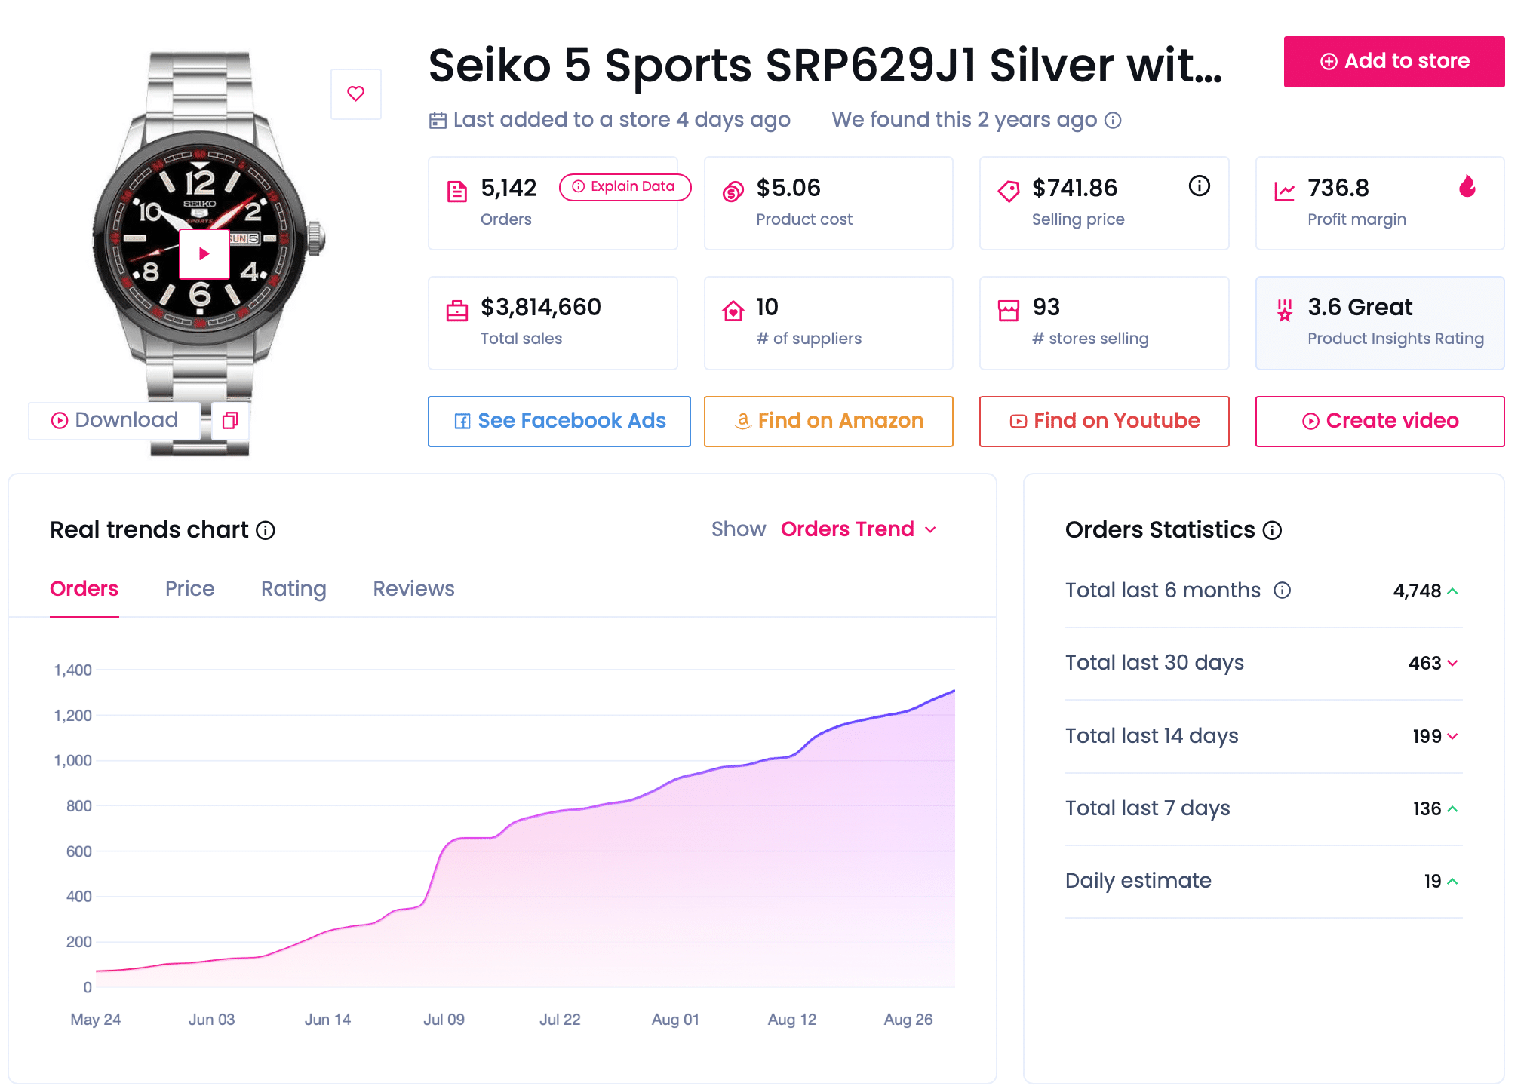The width and height of the screenshot is (1527, 1089).
Task: Click the Find on Amazon button
Action: pyautogui.click(x=828, y=421)
